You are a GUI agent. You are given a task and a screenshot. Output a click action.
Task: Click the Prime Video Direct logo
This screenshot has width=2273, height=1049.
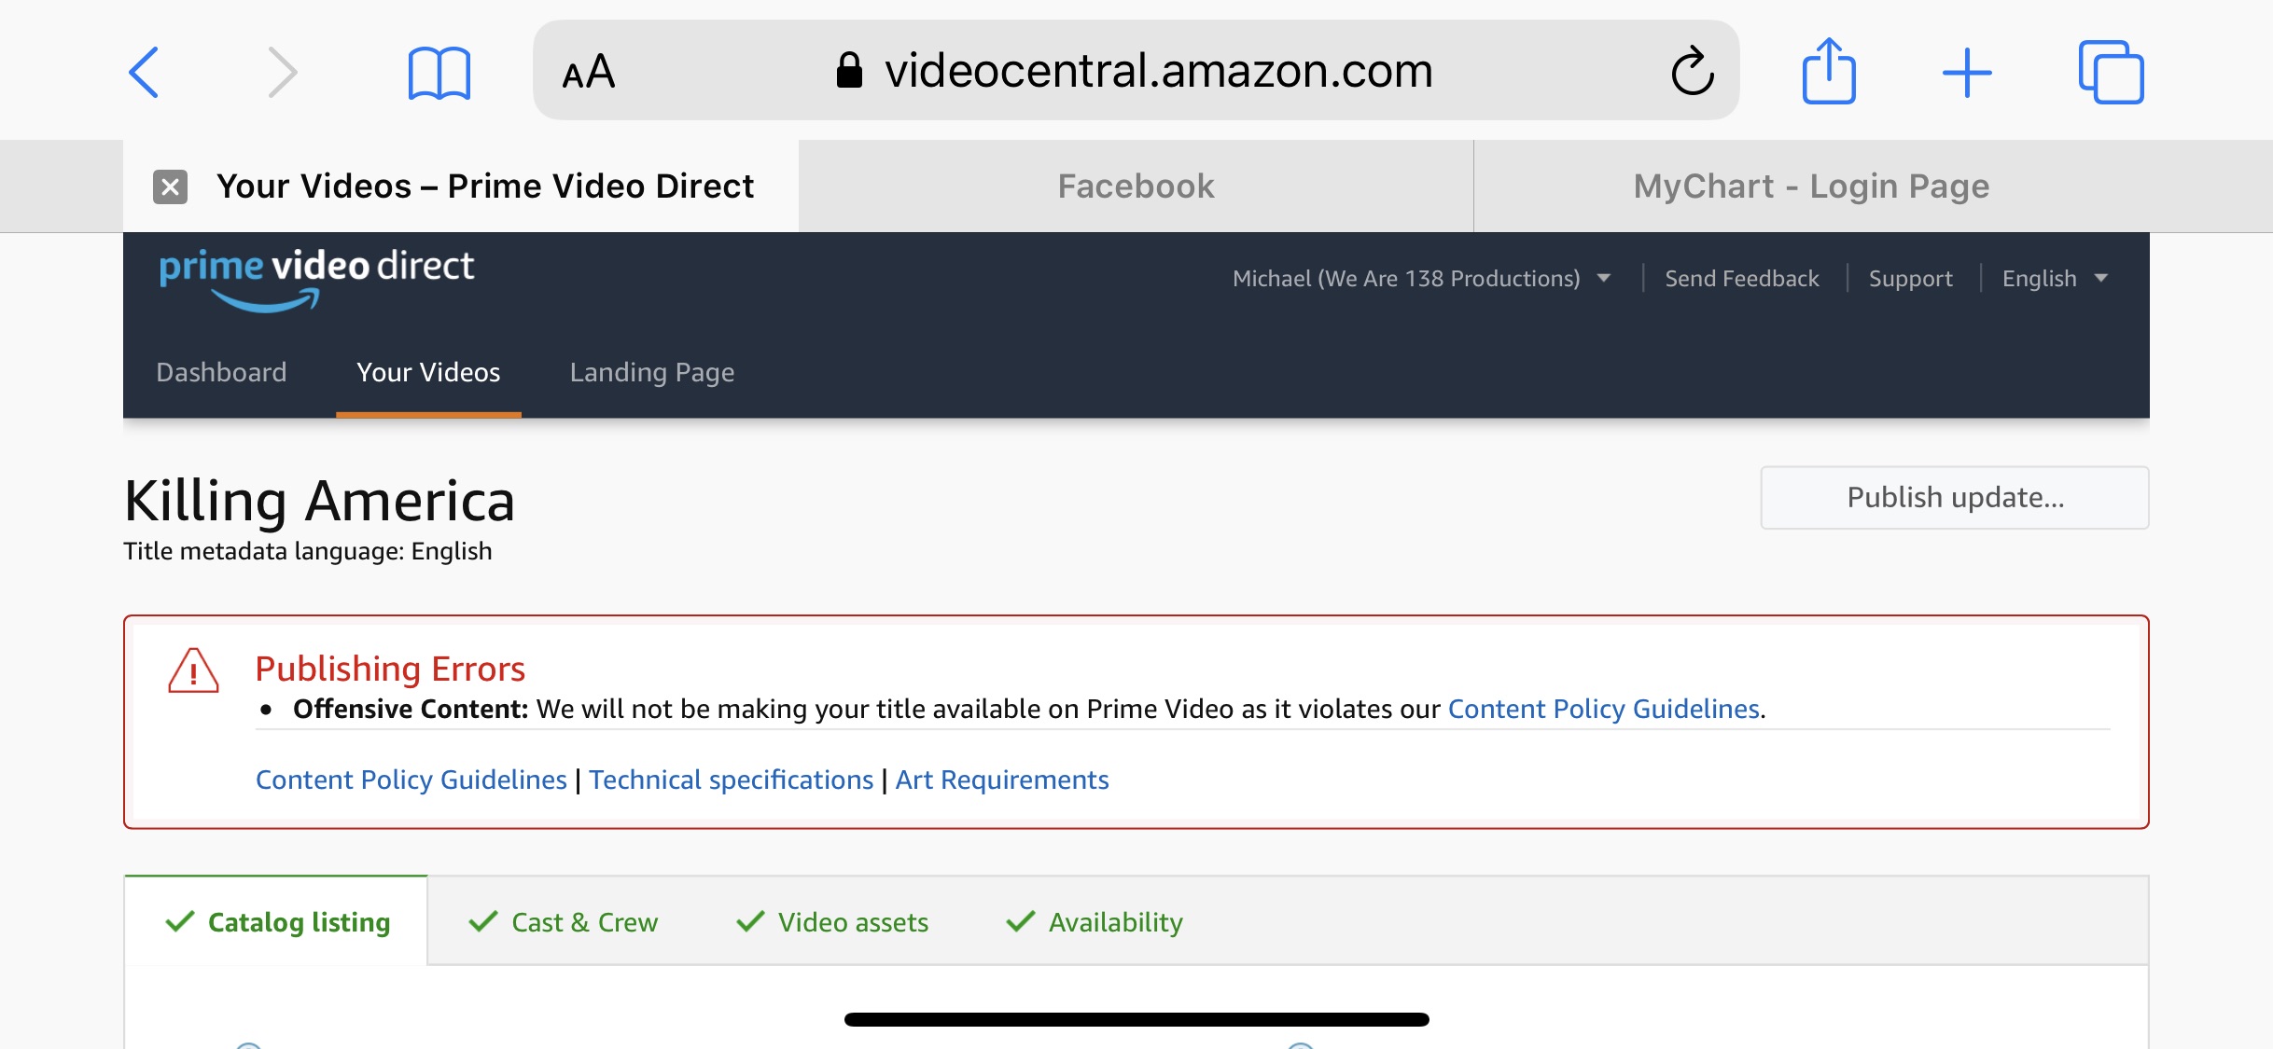pyautogui.click(x=316, y=278)
